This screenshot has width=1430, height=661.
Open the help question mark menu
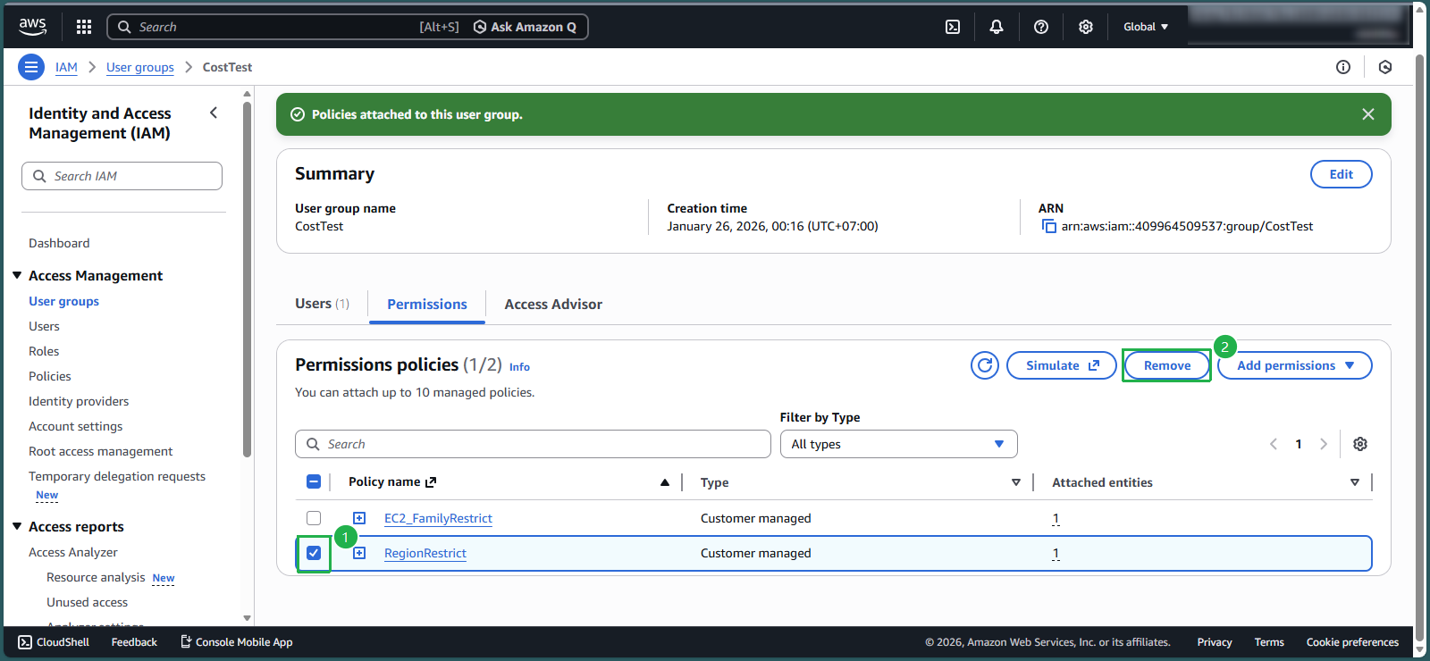coord(1041,27)
